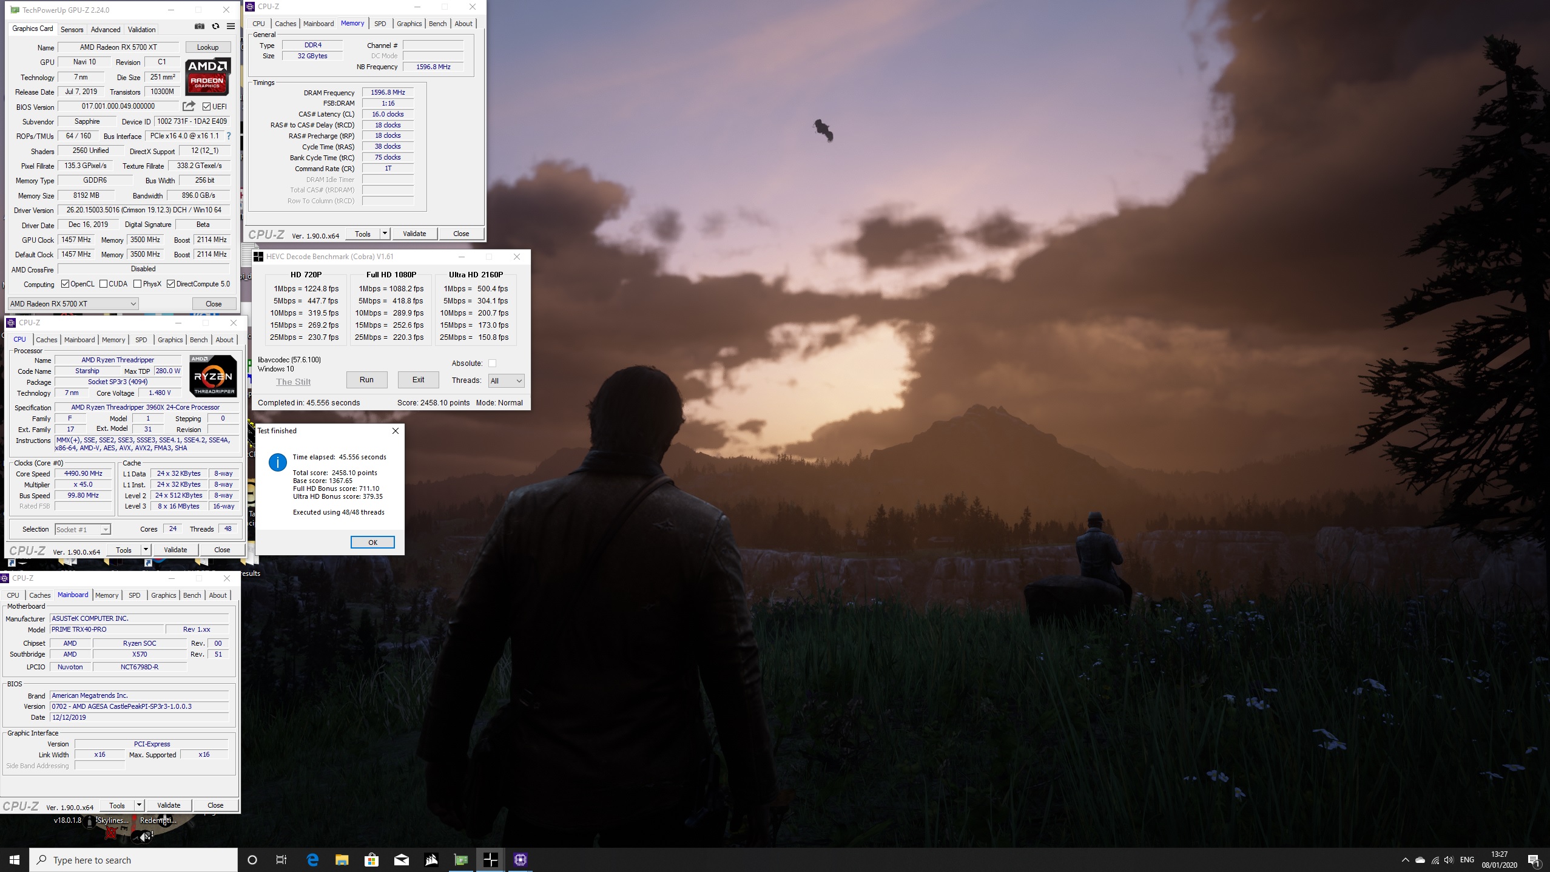The height and width of the screenshot is (872, 1550).
Task: Click Windows search box
Action: pos(133,860)
